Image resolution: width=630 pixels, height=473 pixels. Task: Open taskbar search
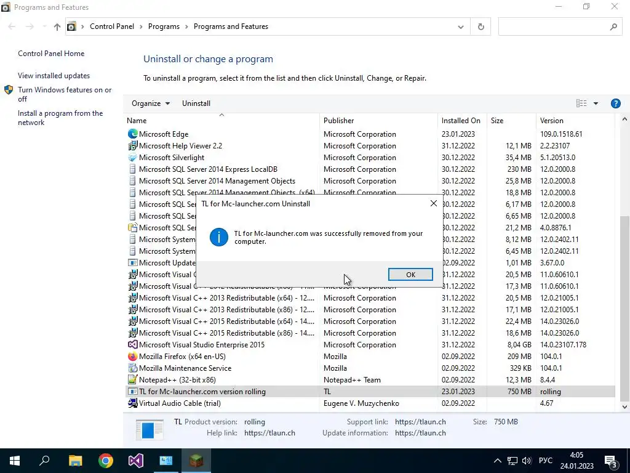point(44,461)
